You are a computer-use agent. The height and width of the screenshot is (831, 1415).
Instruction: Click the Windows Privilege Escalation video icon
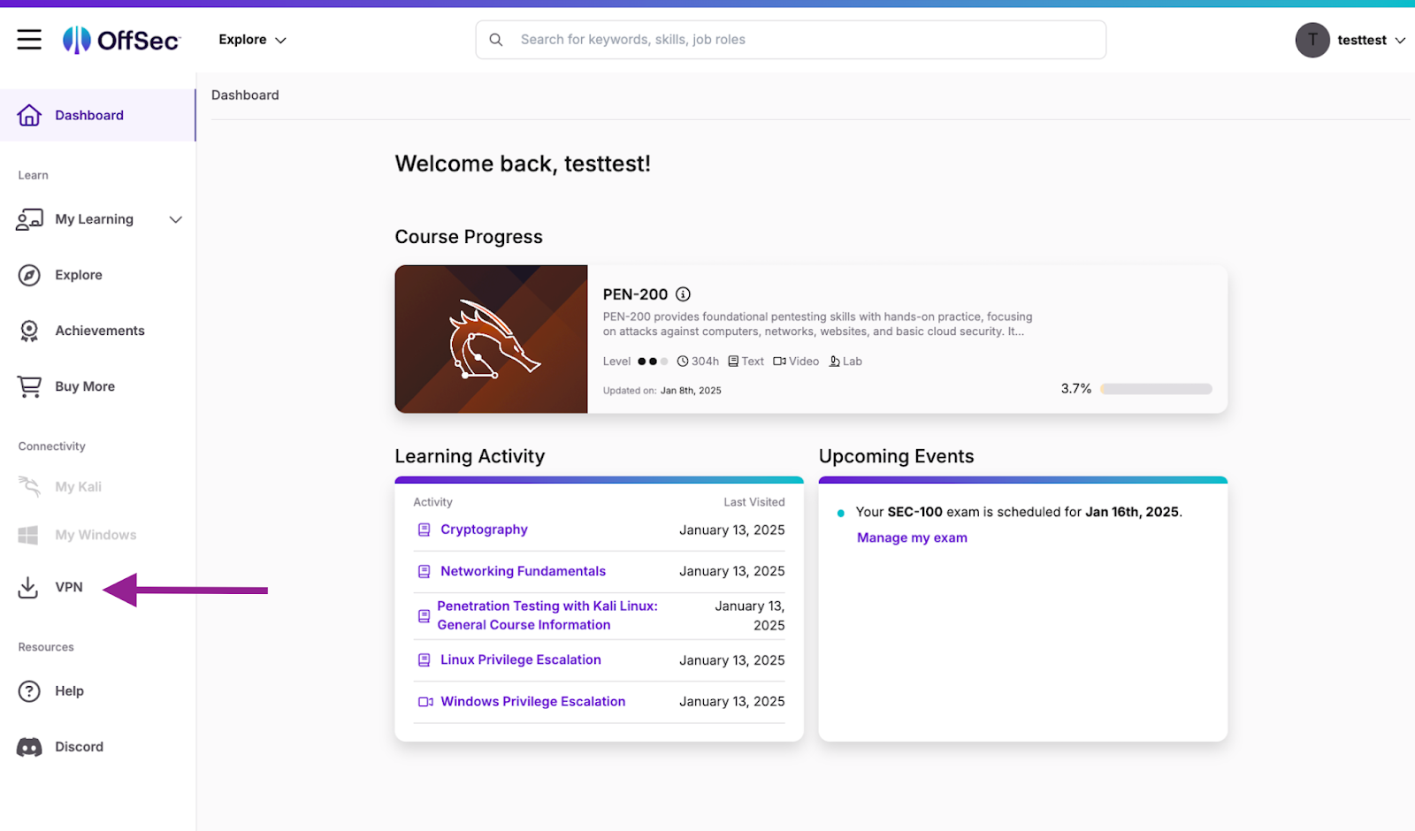click(x=425, y=702)
